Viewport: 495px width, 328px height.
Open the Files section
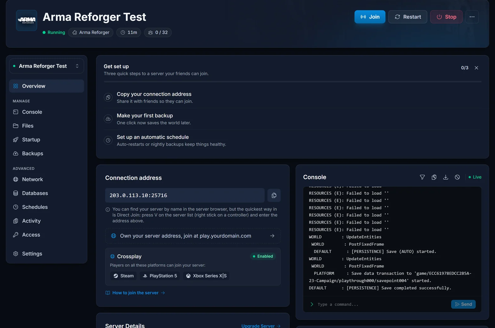46,126
